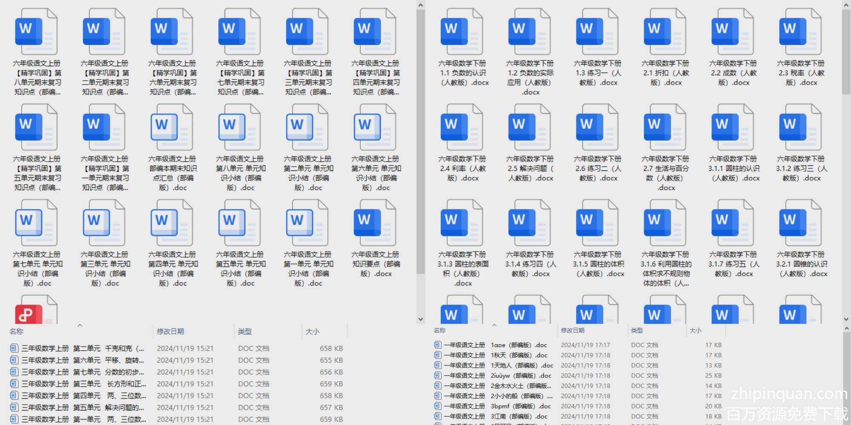
Task: Open 六年级数学下册 1.1 负数的认识 Word file icon
Action: click(462, 32)
